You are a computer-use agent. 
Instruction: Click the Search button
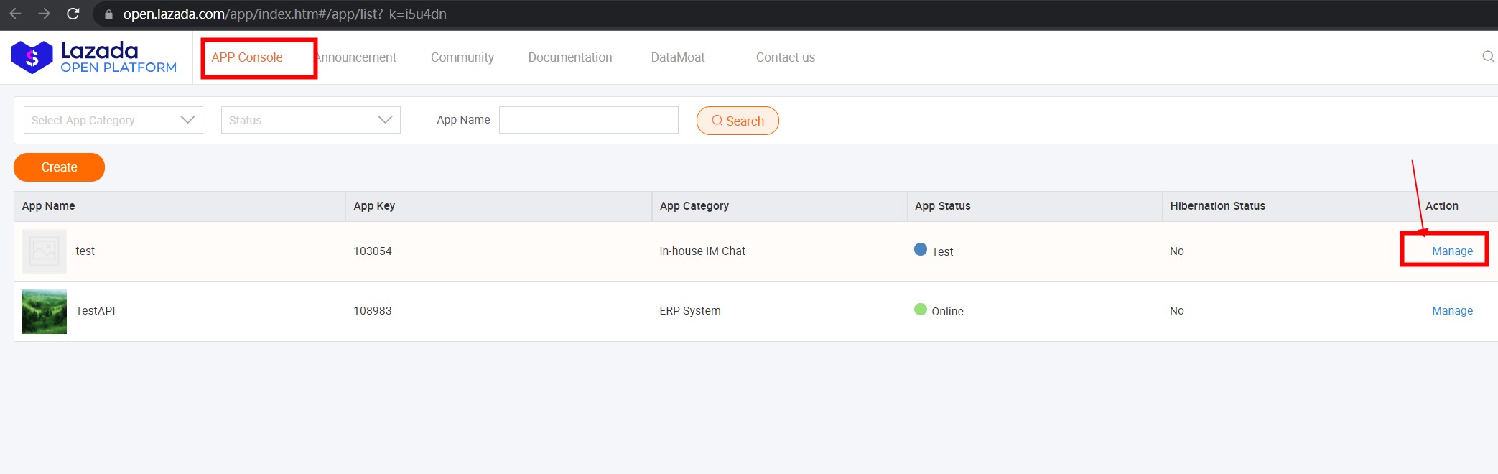738,121
